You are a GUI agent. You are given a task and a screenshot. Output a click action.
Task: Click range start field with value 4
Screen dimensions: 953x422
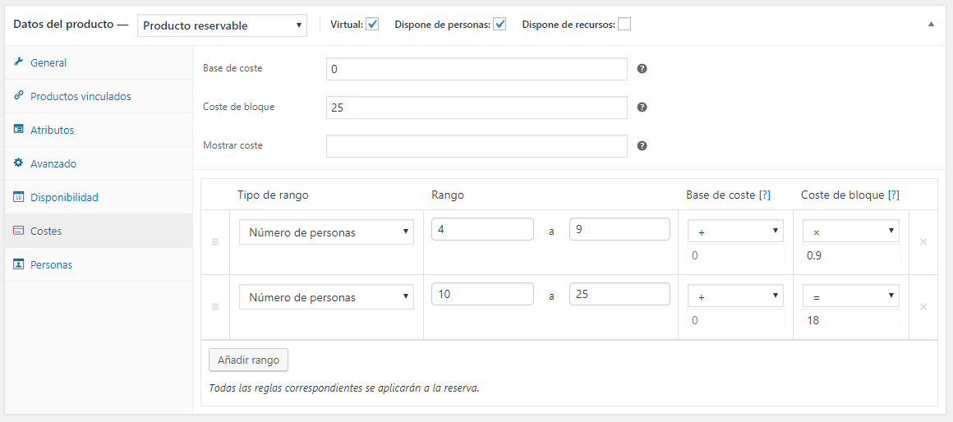482,230
